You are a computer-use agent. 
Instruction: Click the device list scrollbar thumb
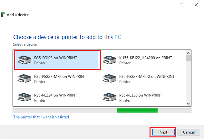(188, 58)
